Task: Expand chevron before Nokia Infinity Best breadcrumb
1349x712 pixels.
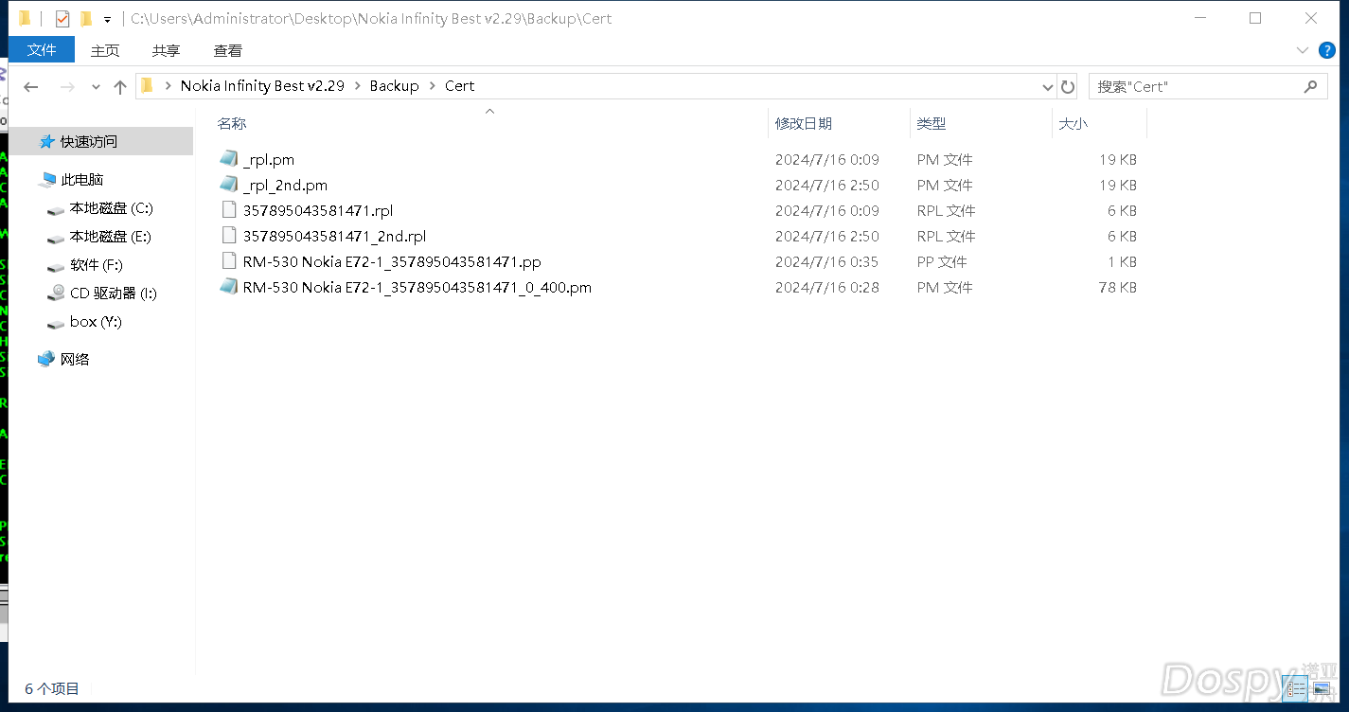Action: pyautogui.click(x=169, y=86)
